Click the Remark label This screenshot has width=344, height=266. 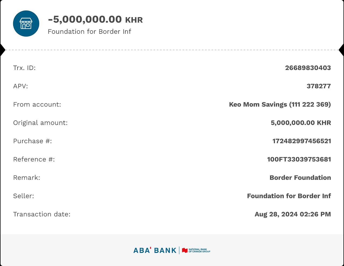click(27, 178)
